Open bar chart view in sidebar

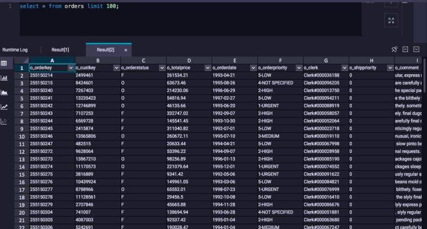click(x=4, y=78)
